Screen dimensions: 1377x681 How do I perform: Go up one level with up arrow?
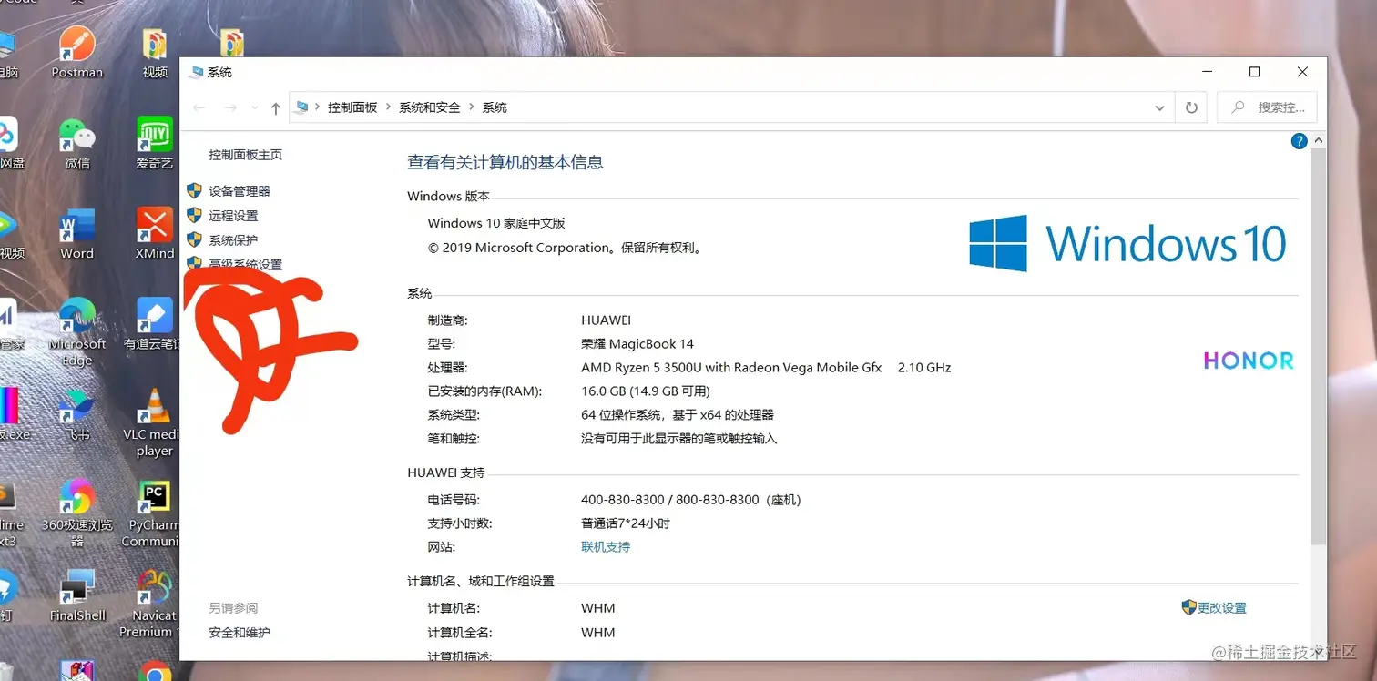click(275, 107)
